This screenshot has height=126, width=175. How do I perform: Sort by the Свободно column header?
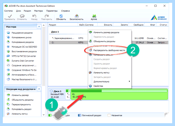pos(137,25)
